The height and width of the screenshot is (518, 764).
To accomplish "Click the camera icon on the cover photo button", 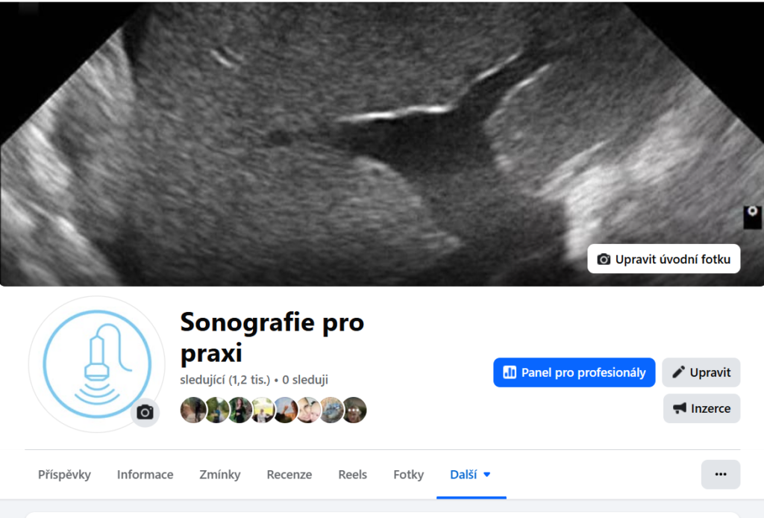I will 604,259.
